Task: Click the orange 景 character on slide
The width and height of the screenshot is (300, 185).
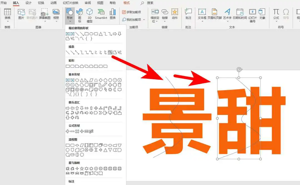Action: (x=177, y=121)
